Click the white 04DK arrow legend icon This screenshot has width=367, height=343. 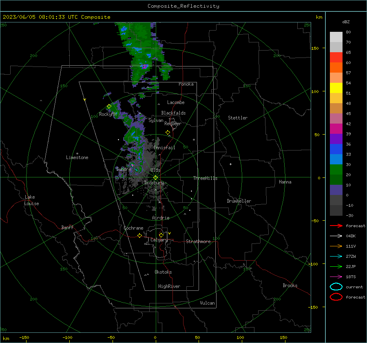(x=336, y=236)
